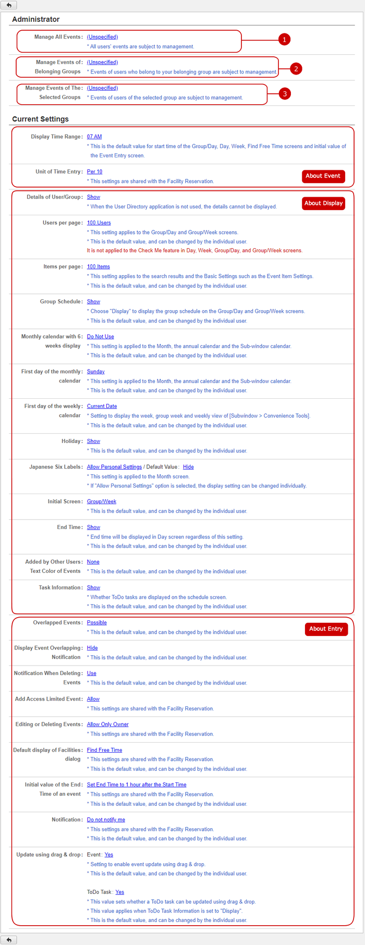Open the Per 10 time entry unit link

pyautogui.click(x=94, y=171)
